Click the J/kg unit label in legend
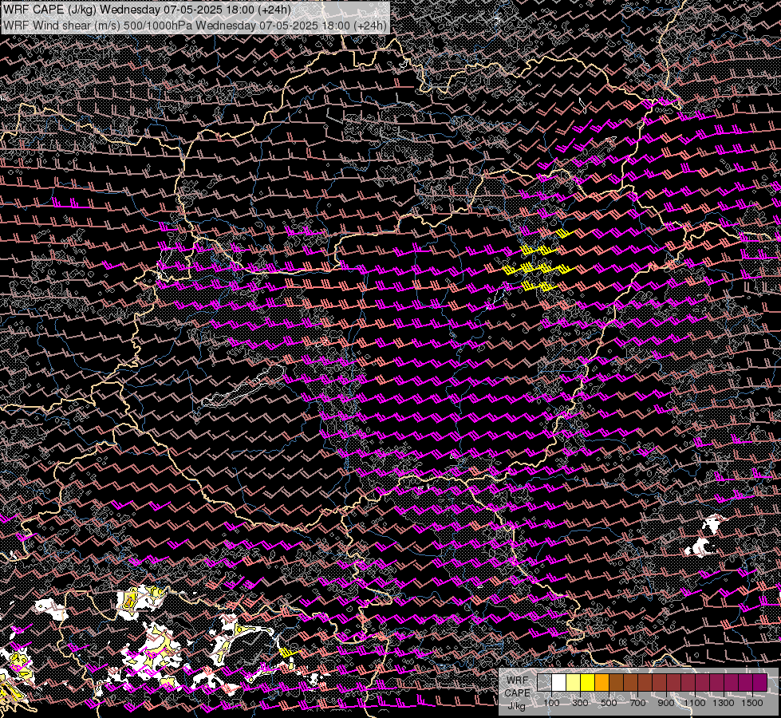Image resolution: width=781 pixels, height=718 pixels. click(516, 705)
